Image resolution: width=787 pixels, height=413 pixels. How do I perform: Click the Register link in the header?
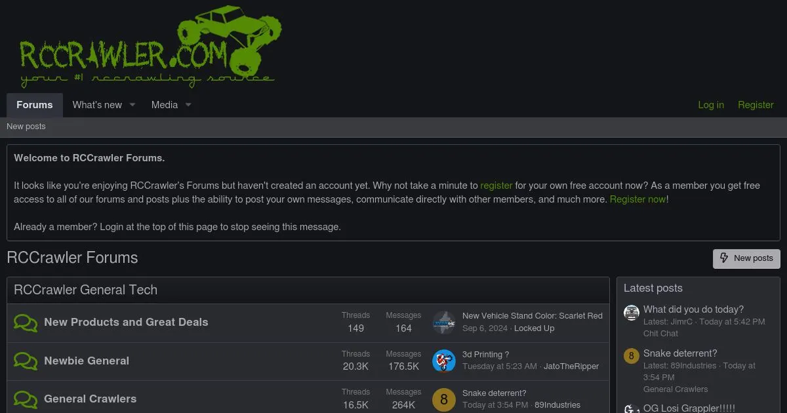coord(756,105)
